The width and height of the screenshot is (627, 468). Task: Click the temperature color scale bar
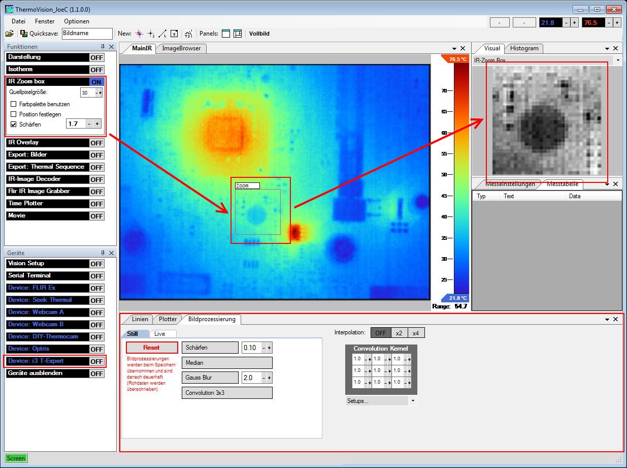461,178
